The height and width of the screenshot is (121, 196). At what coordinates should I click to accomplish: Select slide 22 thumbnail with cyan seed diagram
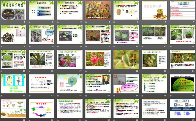(13, 84)
